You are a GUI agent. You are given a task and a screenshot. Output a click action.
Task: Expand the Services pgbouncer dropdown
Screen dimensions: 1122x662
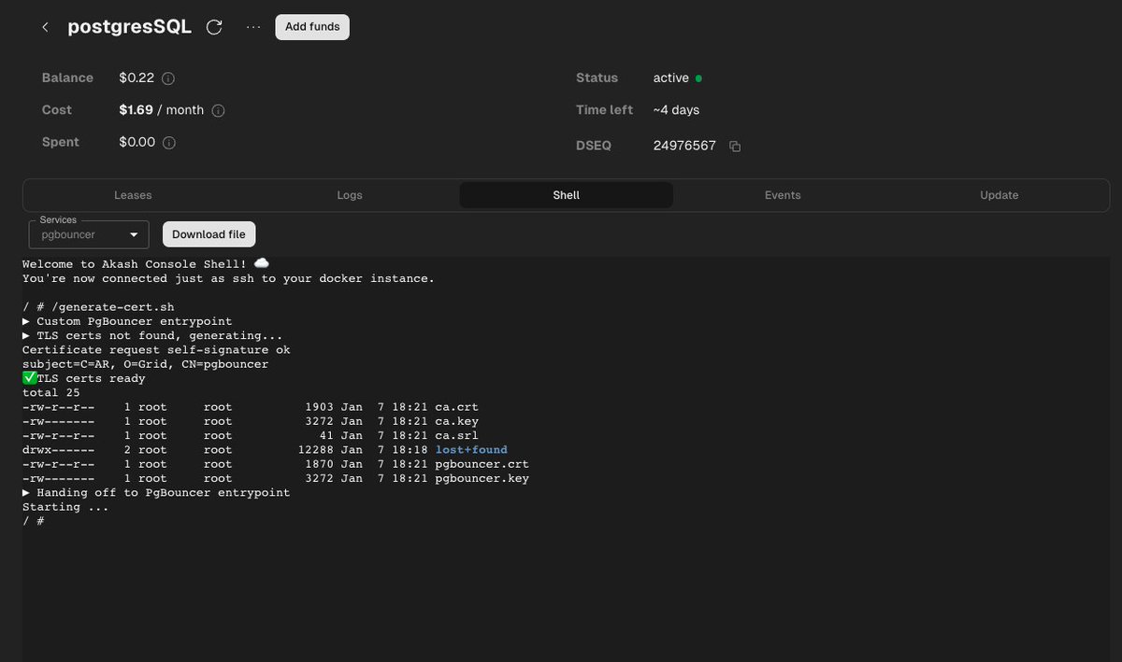(89, 234)
